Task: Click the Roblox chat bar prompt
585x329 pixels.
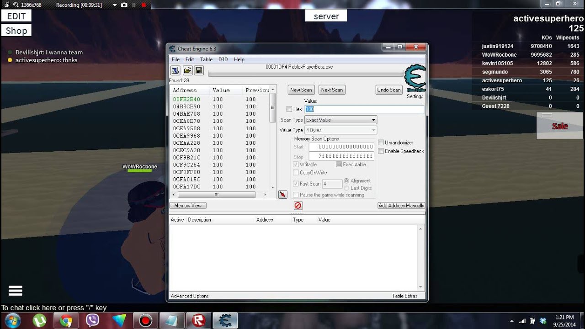Action: pyautogui.click(x=54, y=308)
